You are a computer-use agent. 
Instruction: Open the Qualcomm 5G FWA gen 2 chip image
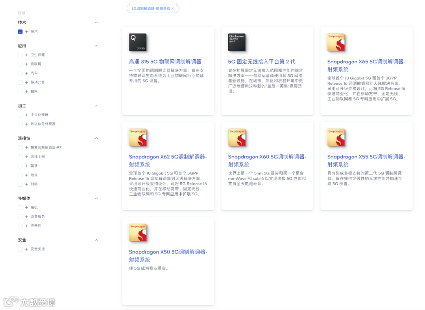point(237,42)
